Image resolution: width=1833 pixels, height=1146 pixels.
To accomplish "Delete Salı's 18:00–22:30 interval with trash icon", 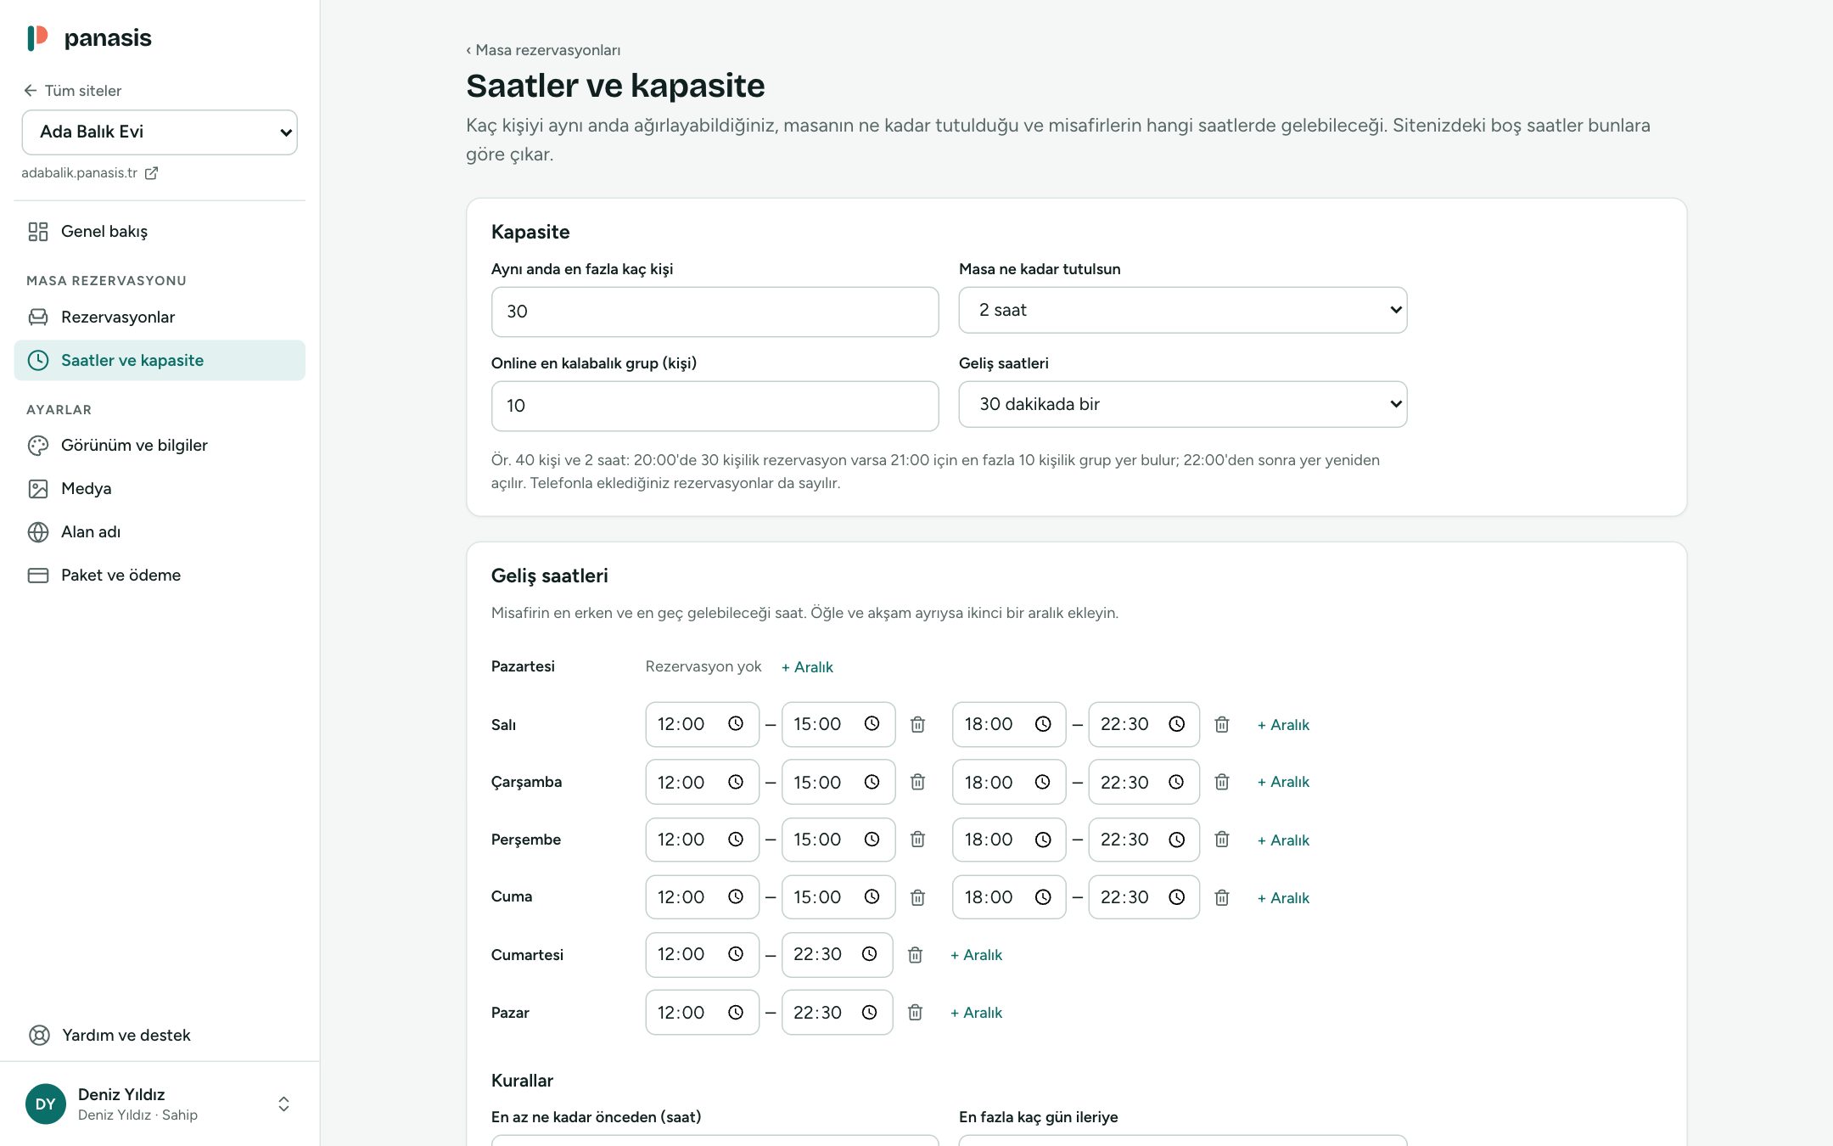I will (x=1221, y=724).
